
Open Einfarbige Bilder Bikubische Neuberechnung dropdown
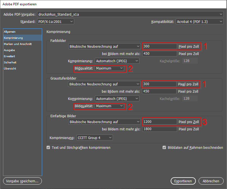point(104,122)
